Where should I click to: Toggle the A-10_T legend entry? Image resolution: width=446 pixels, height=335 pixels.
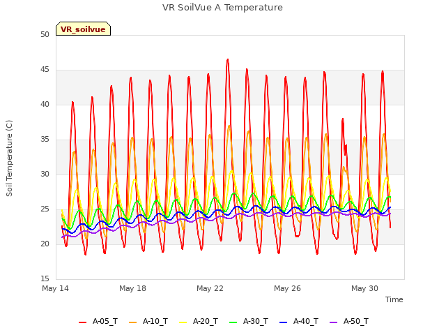[x=148, y=321]
